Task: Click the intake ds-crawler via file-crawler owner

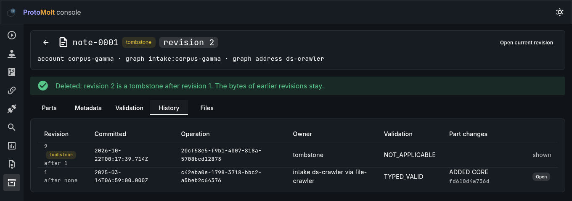Action: (331, 176)
